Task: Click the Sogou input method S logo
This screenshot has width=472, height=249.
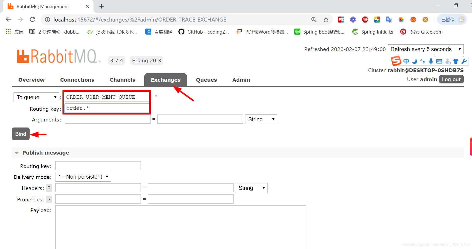Action: [x=396, y=61]
